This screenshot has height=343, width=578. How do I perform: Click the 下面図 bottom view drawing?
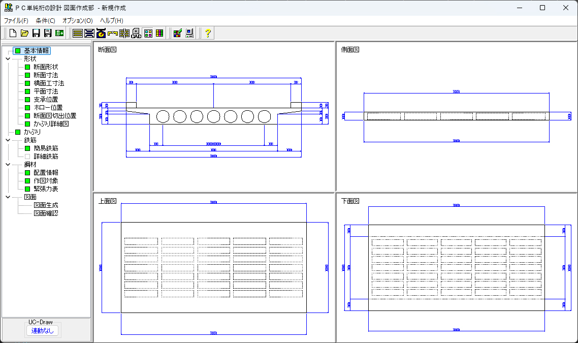(457, 268)
